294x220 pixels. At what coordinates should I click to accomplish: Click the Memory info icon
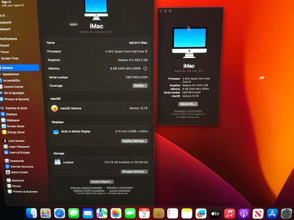[145, 69]
